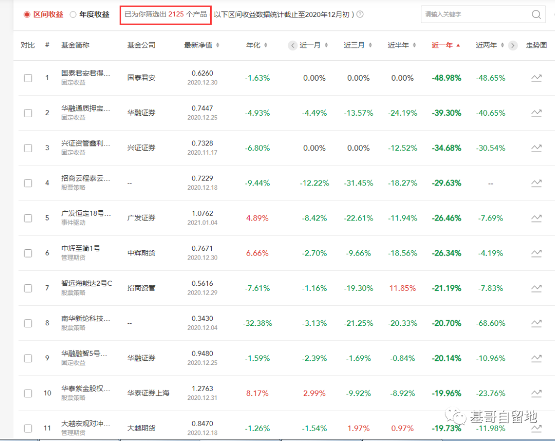
Task: Click the -32.38% annualized value
Action: click(257, 323)
